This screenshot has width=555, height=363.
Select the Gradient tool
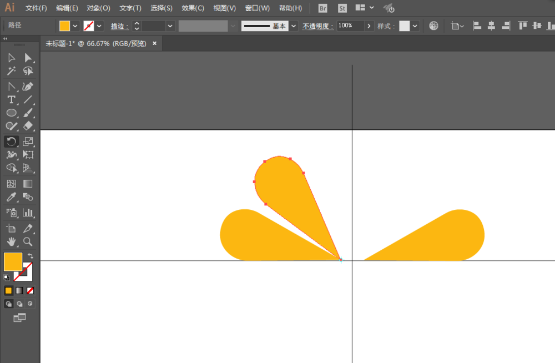[x=28, y=184]
